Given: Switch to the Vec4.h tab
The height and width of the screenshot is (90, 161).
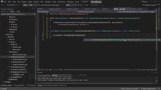Looking at the screenshot, I should pyautogui.click(x=40, y=9).
